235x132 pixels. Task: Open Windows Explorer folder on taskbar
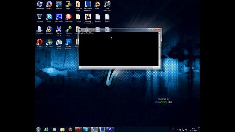(62, 129)
